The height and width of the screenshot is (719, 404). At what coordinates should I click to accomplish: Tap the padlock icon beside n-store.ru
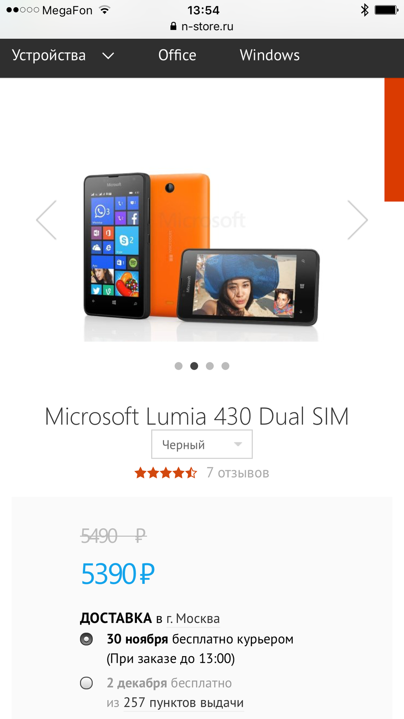coord(173,26)
